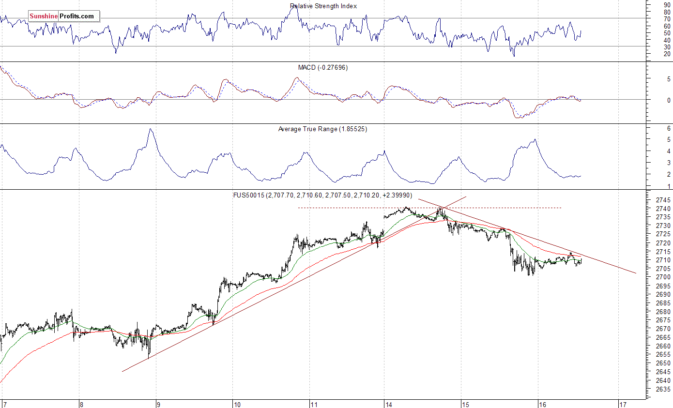Click the 2635 price axis label

[663, 389]
